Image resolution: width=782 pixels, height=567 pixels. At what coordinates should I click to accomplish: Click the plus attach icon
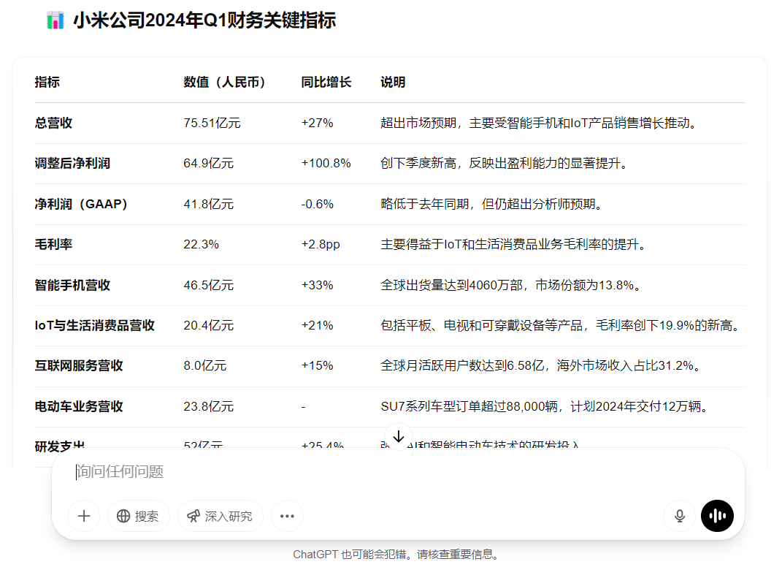84,516
